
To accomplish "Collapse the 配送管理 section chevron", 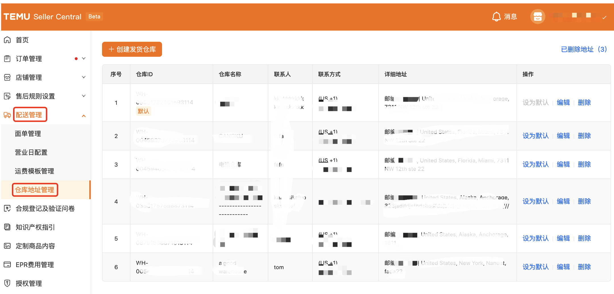I will tap(84, 115).
